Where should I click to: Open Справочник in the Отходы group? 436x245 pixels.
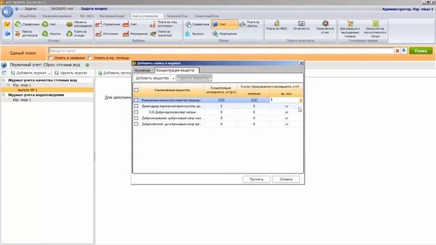(x=27, y=24)
